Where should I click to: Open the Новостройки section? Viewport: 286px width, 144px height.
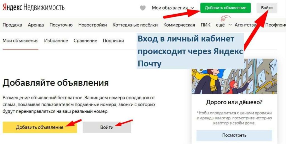click(x=92, y=25)
